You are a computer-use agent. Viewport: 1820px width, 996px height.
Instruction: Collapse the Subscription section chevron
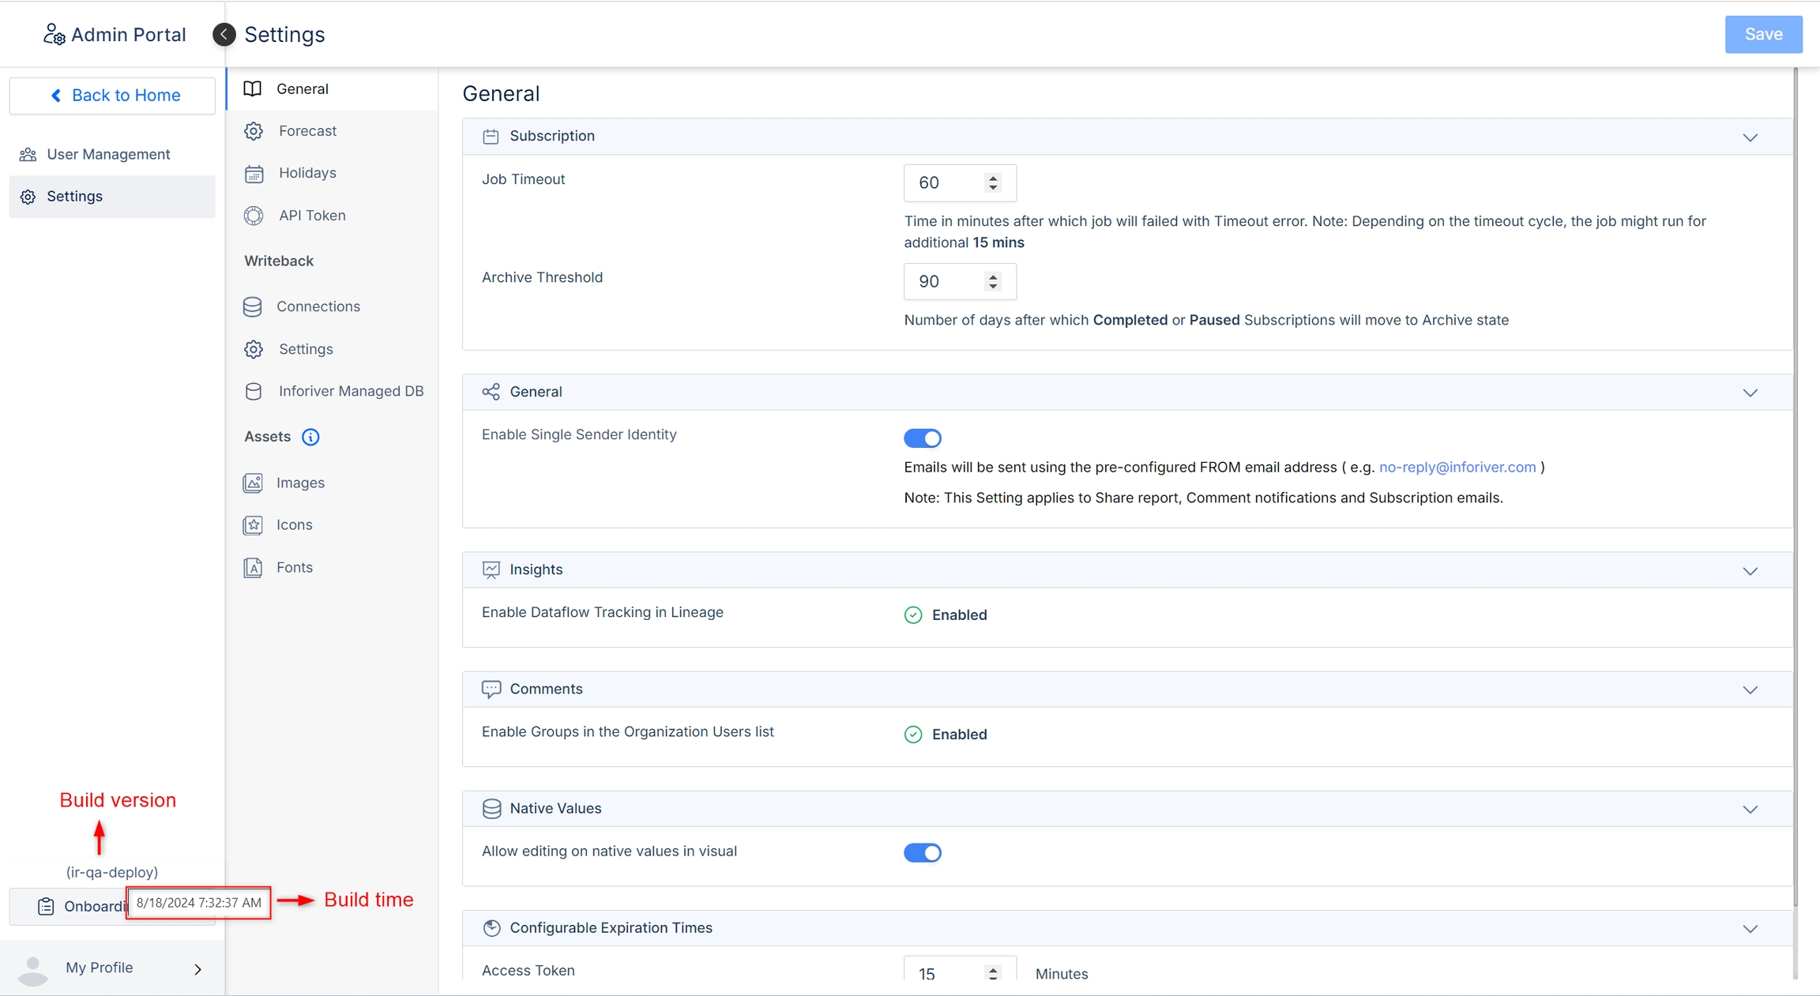coord(1750,137)
